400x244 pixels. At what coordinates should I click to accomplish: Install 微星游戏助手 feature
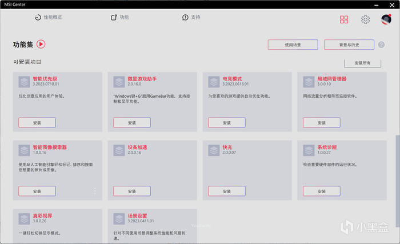[132, 123]
